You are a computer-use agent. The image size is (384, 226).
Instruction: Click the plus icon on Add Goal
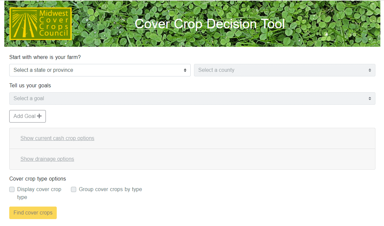[39, 116]
